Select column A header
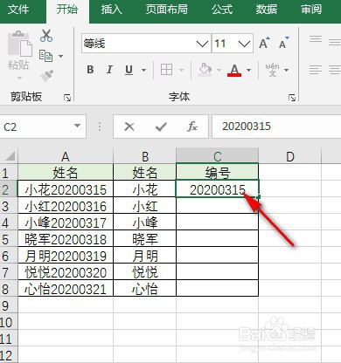Screen dimensions: 341x363 (x=66, y=156)
